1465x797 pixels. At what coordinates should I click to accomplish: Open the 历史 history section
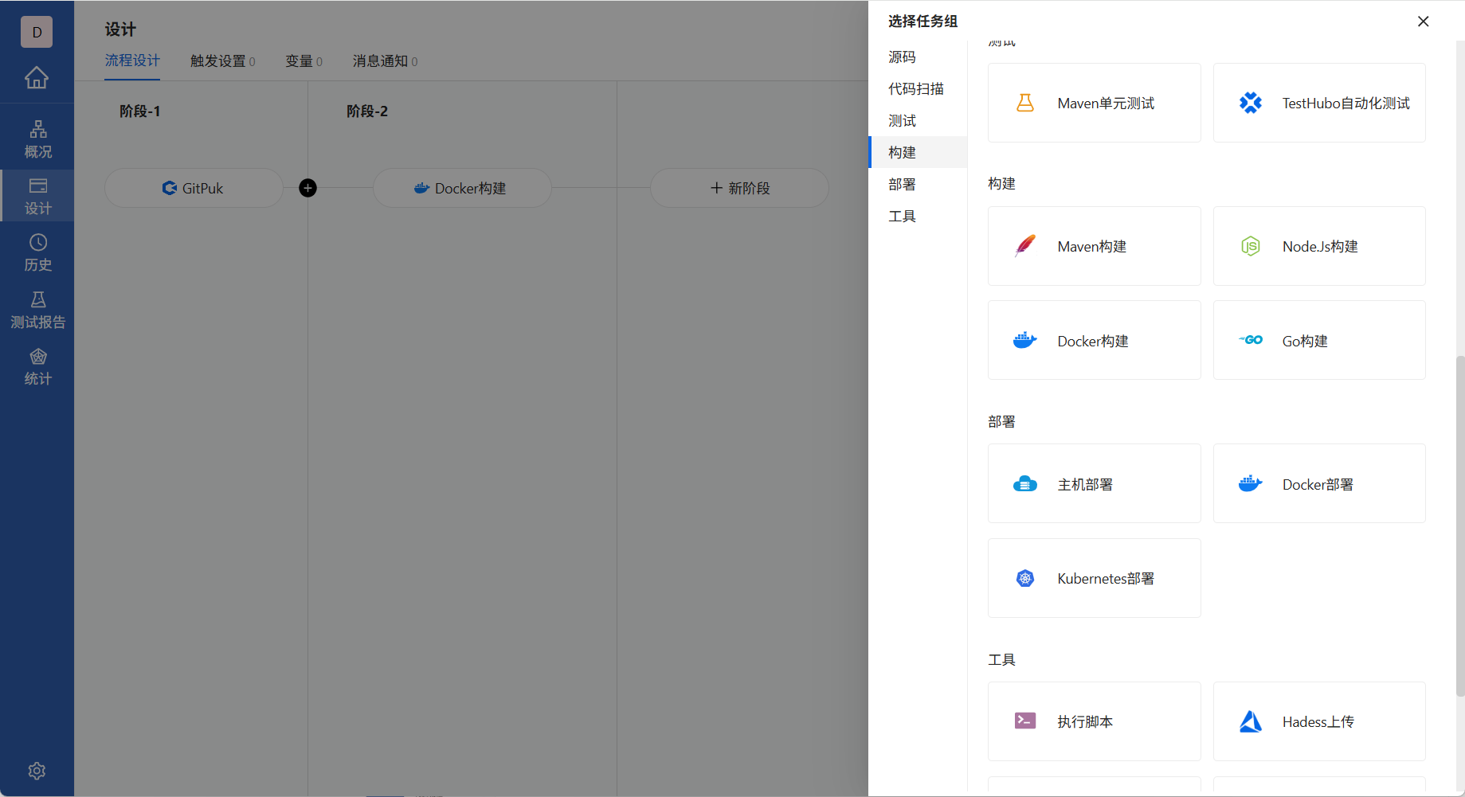pyautogui.click(x=37, y=253)
